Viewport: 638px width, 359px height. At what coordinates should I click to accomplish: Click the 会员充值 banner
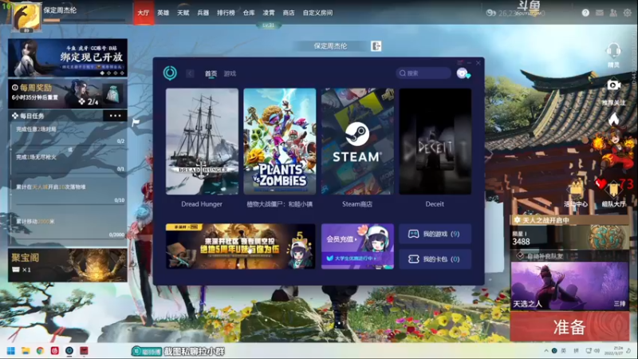tap(357, 247)
